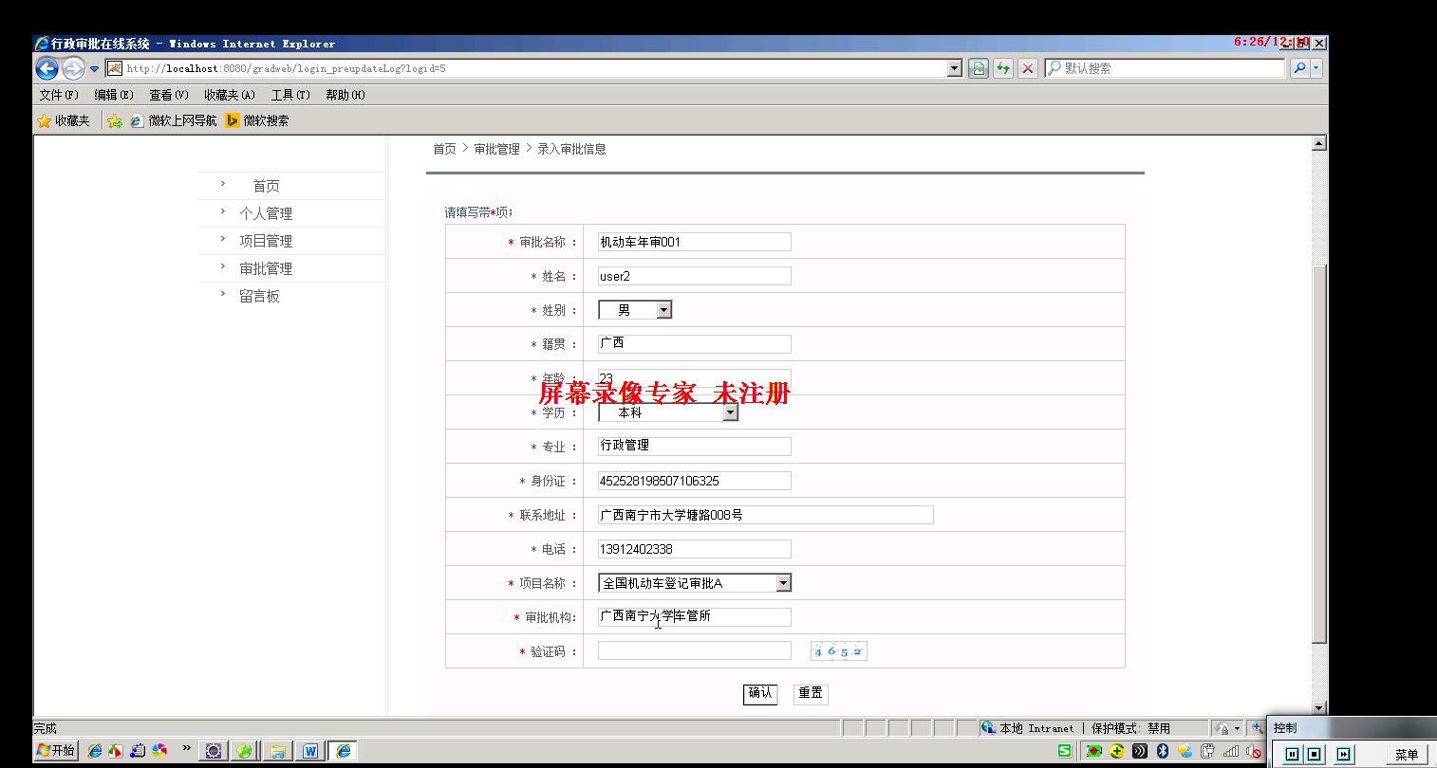Switch to the Word taskbar window

pyautogui.click(x=309, y=751)
